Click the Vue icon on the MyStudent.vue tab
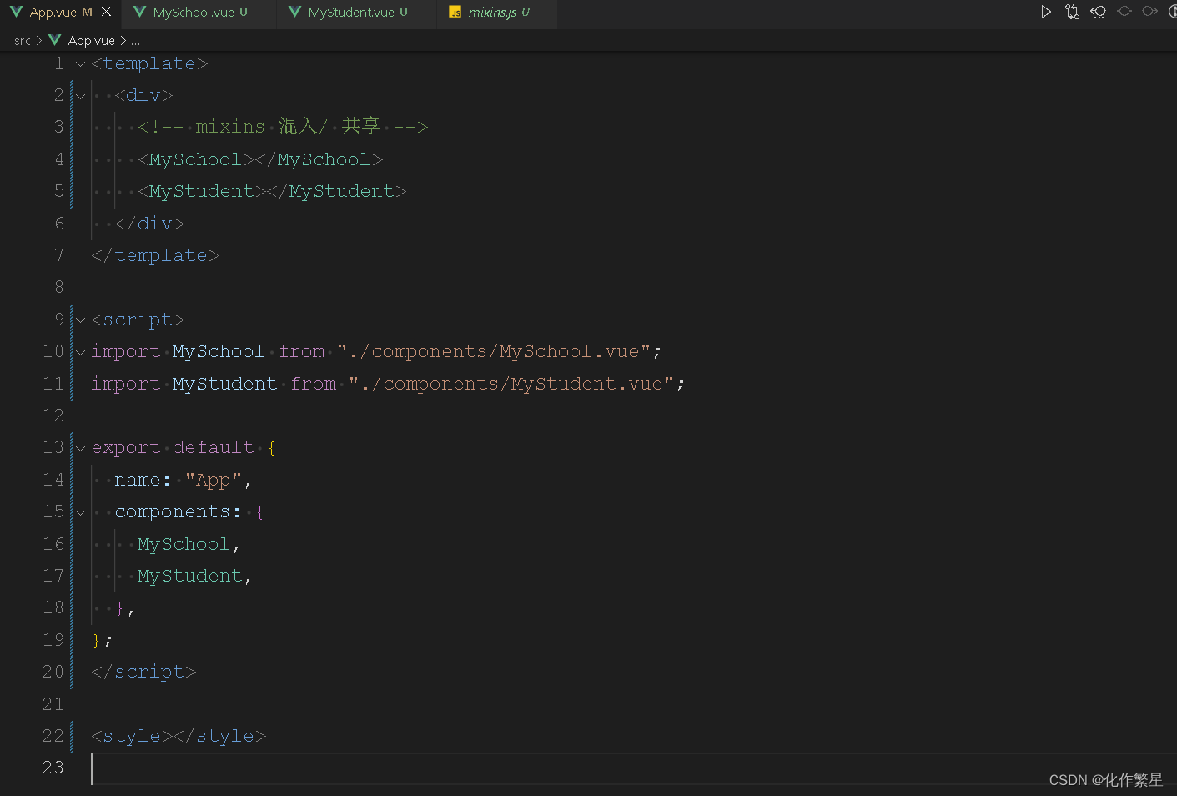Image resolution: width=1177 pixels, height=796 pixels. coord(294,12)
